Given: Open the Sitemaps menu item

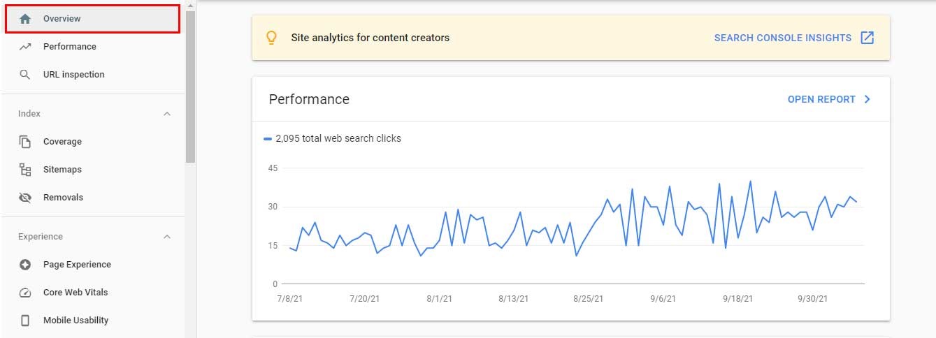Looking at the screenshot, I should coord(62,170).
